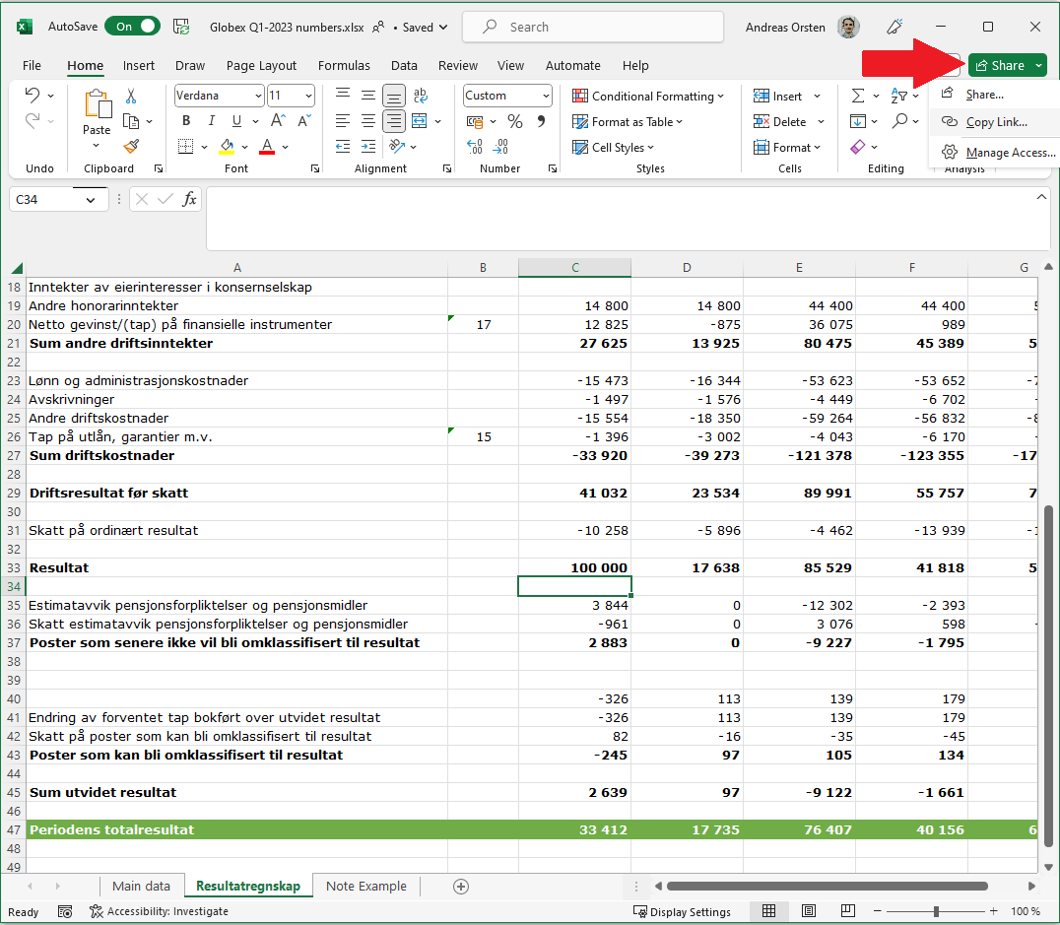Click the Search box in title bar
Screen dimensions: 1060x925
click(x=593, y=27)
